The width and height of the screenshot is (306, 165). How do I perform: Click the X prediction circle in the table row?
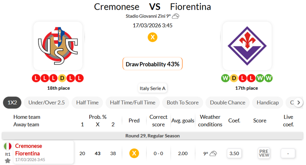point(134,153)
